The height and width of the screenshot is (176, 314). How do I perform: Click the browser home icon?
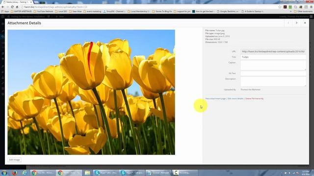point(17,7)
